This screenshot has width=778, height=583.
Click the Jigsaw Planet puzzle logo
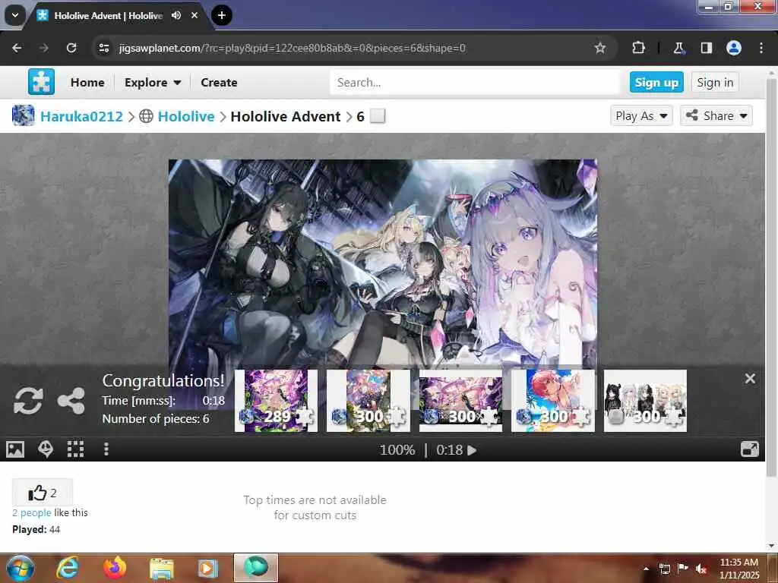point(41,82)
